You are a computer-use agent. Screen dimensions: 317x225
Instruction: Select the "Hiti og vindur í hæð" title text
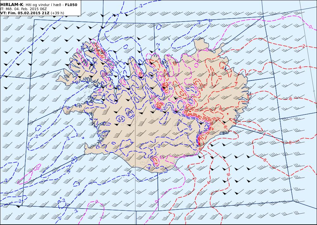click(x=43, y=5)
